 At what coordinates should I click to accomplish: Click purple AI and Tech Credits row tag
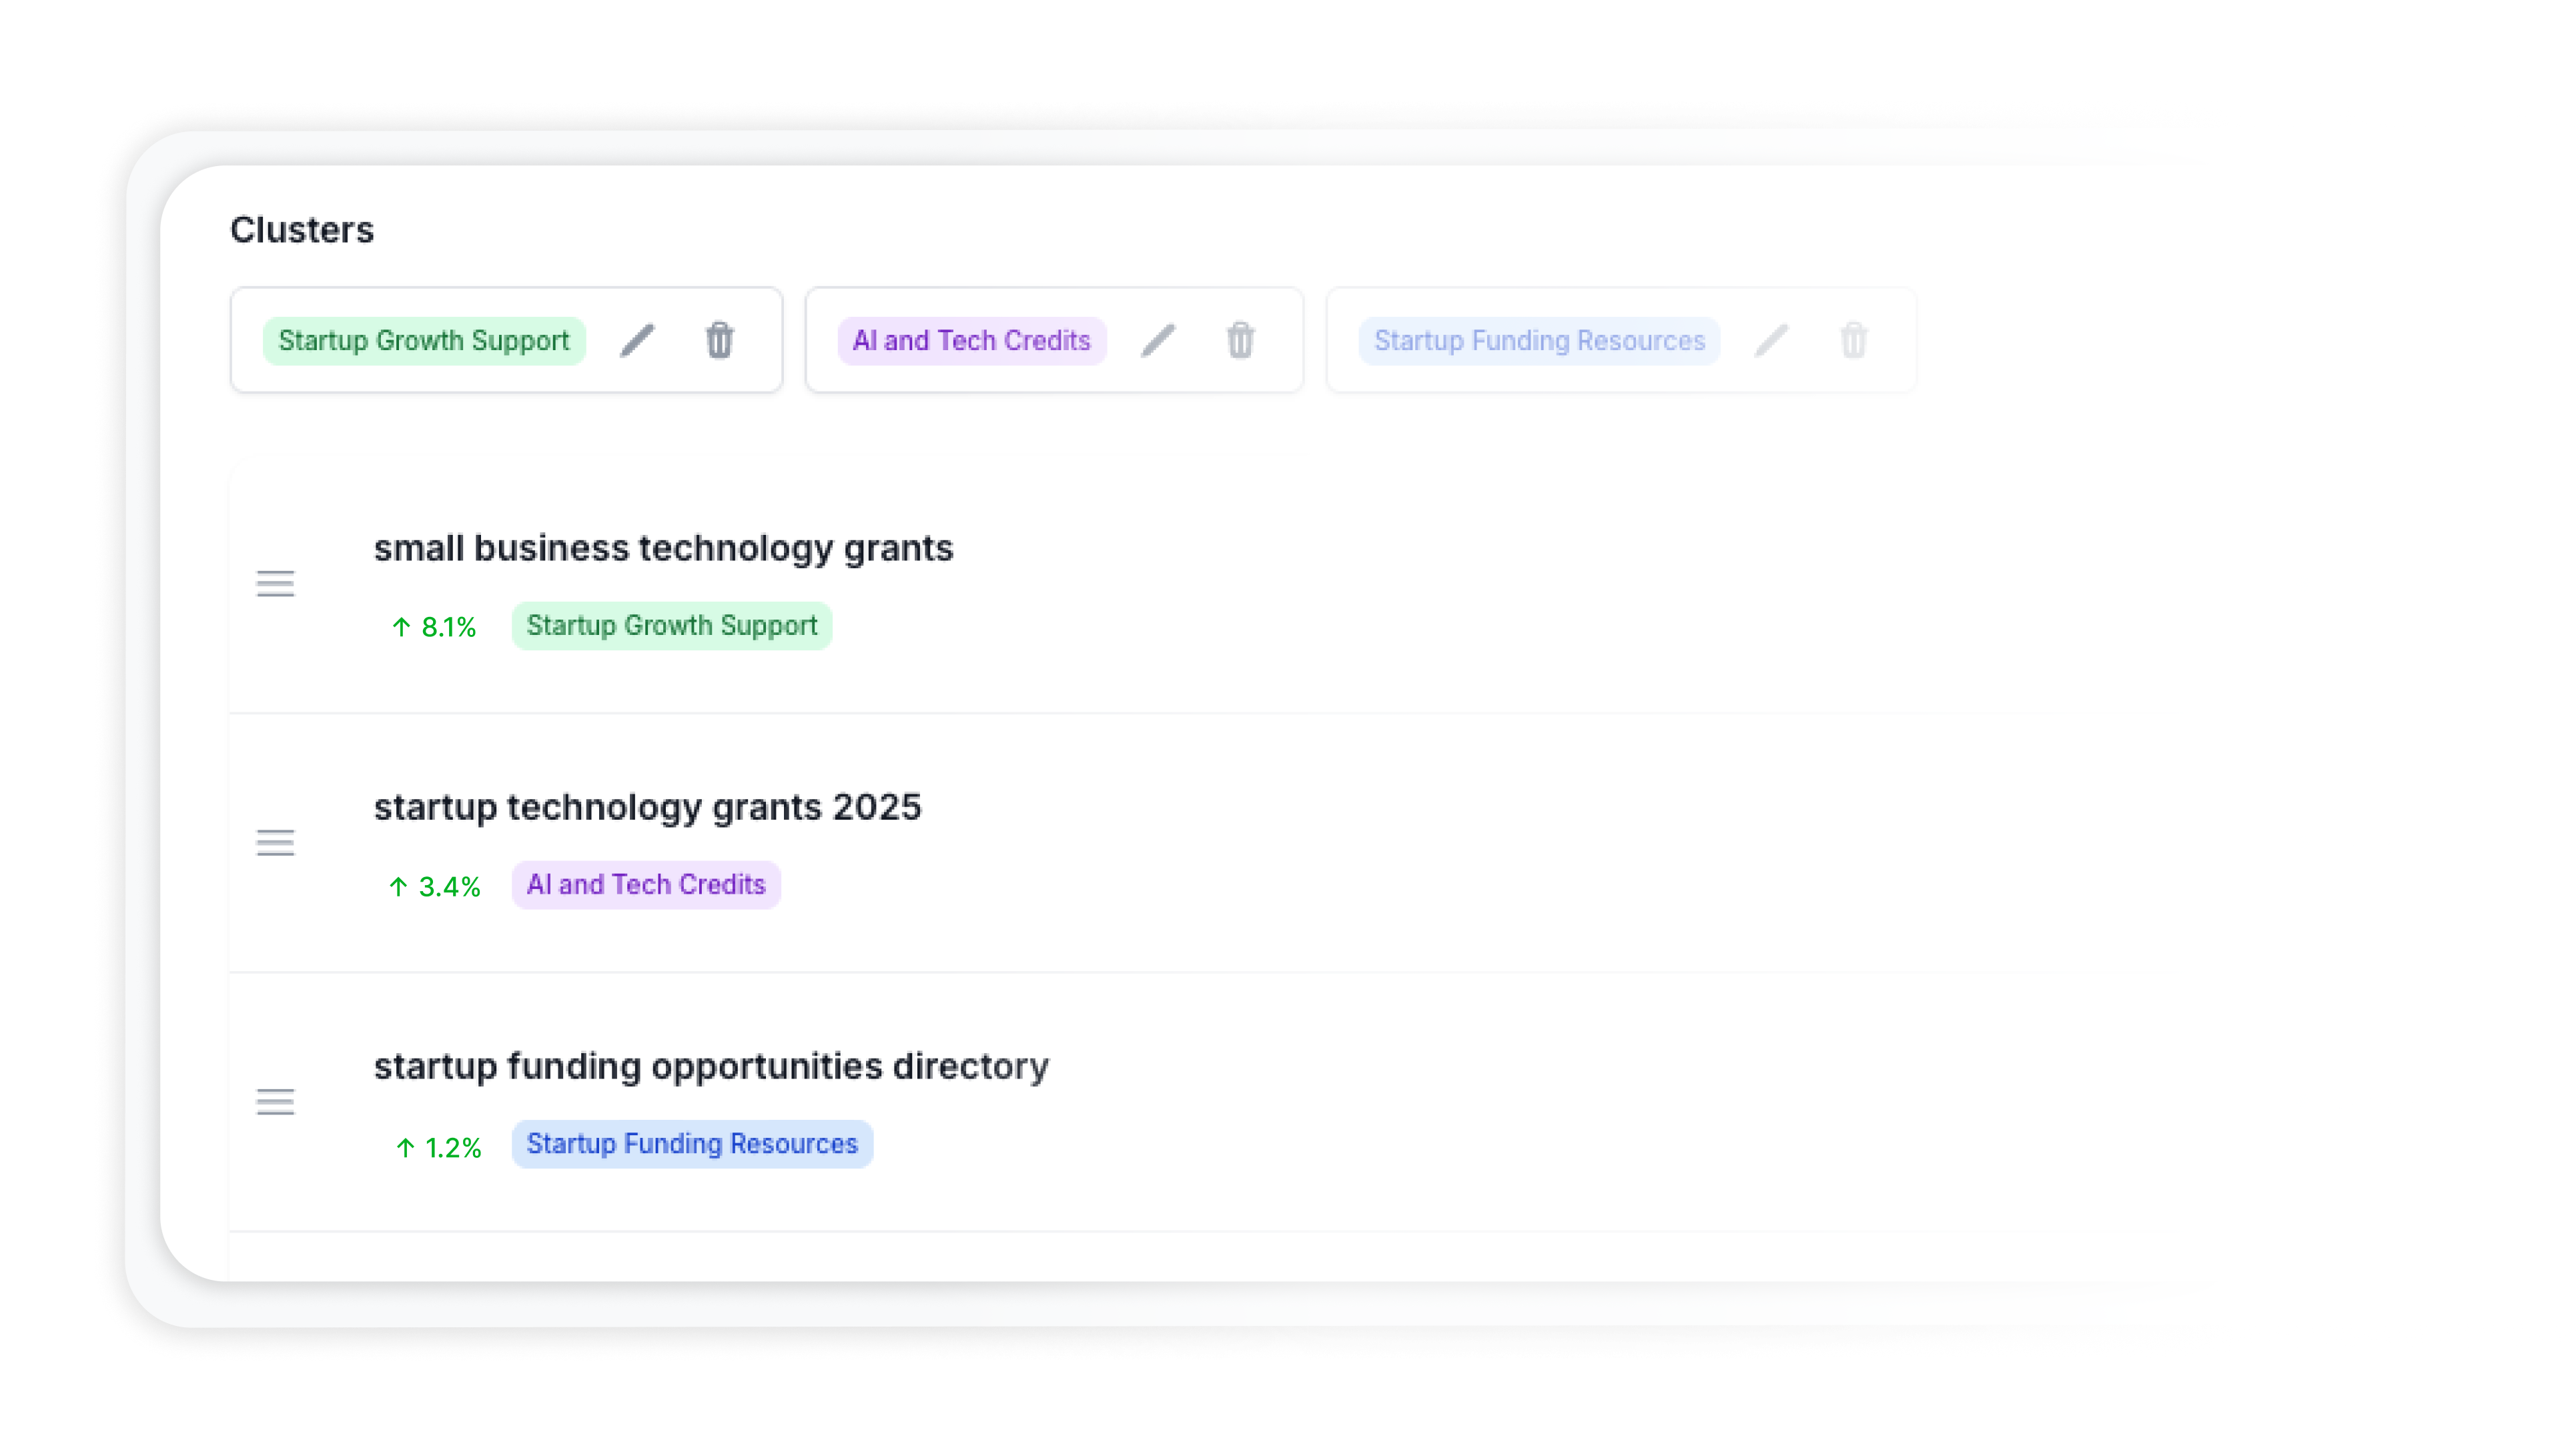(645, 885)
